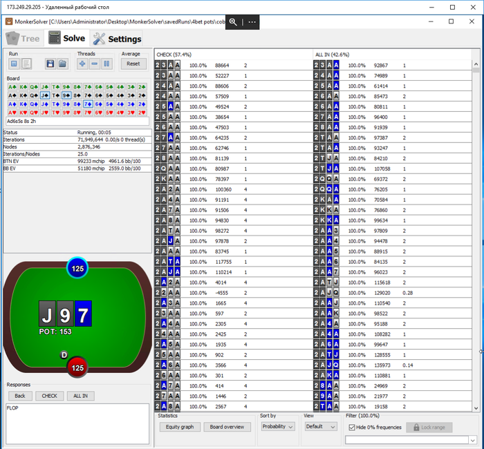Click the red 125 player chip

(x=77, y=367)
